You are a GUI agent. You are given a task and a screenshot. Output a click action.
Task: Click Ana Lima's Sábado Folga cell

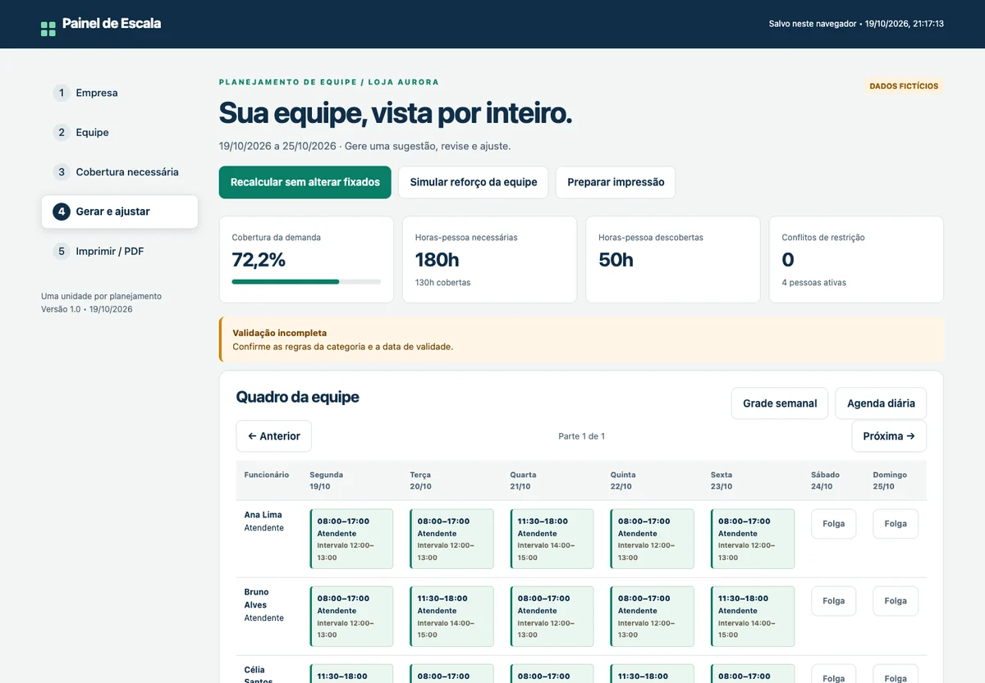point(834,524)
